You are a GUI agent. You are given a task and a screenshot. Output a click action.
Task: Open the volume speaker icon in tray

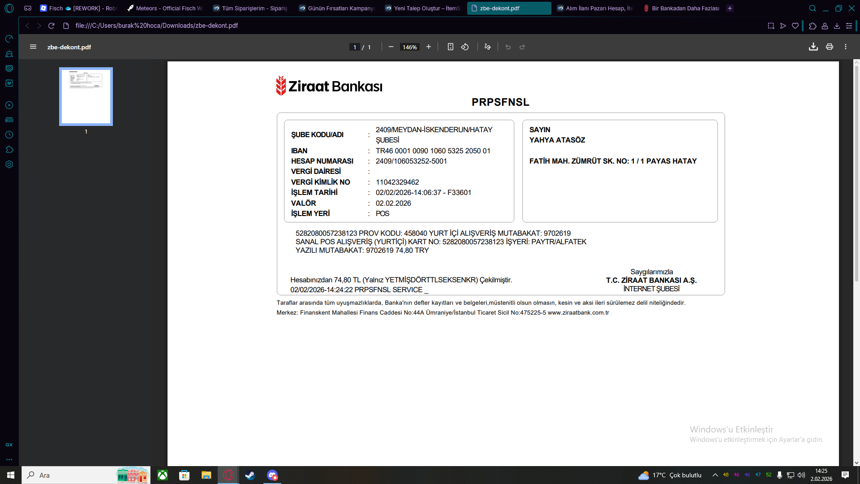pyautogui.click(x=801, y=475)
